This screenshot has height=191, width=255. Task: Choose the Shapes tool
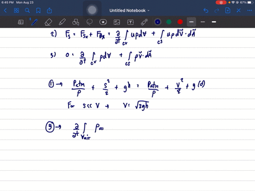75,22
